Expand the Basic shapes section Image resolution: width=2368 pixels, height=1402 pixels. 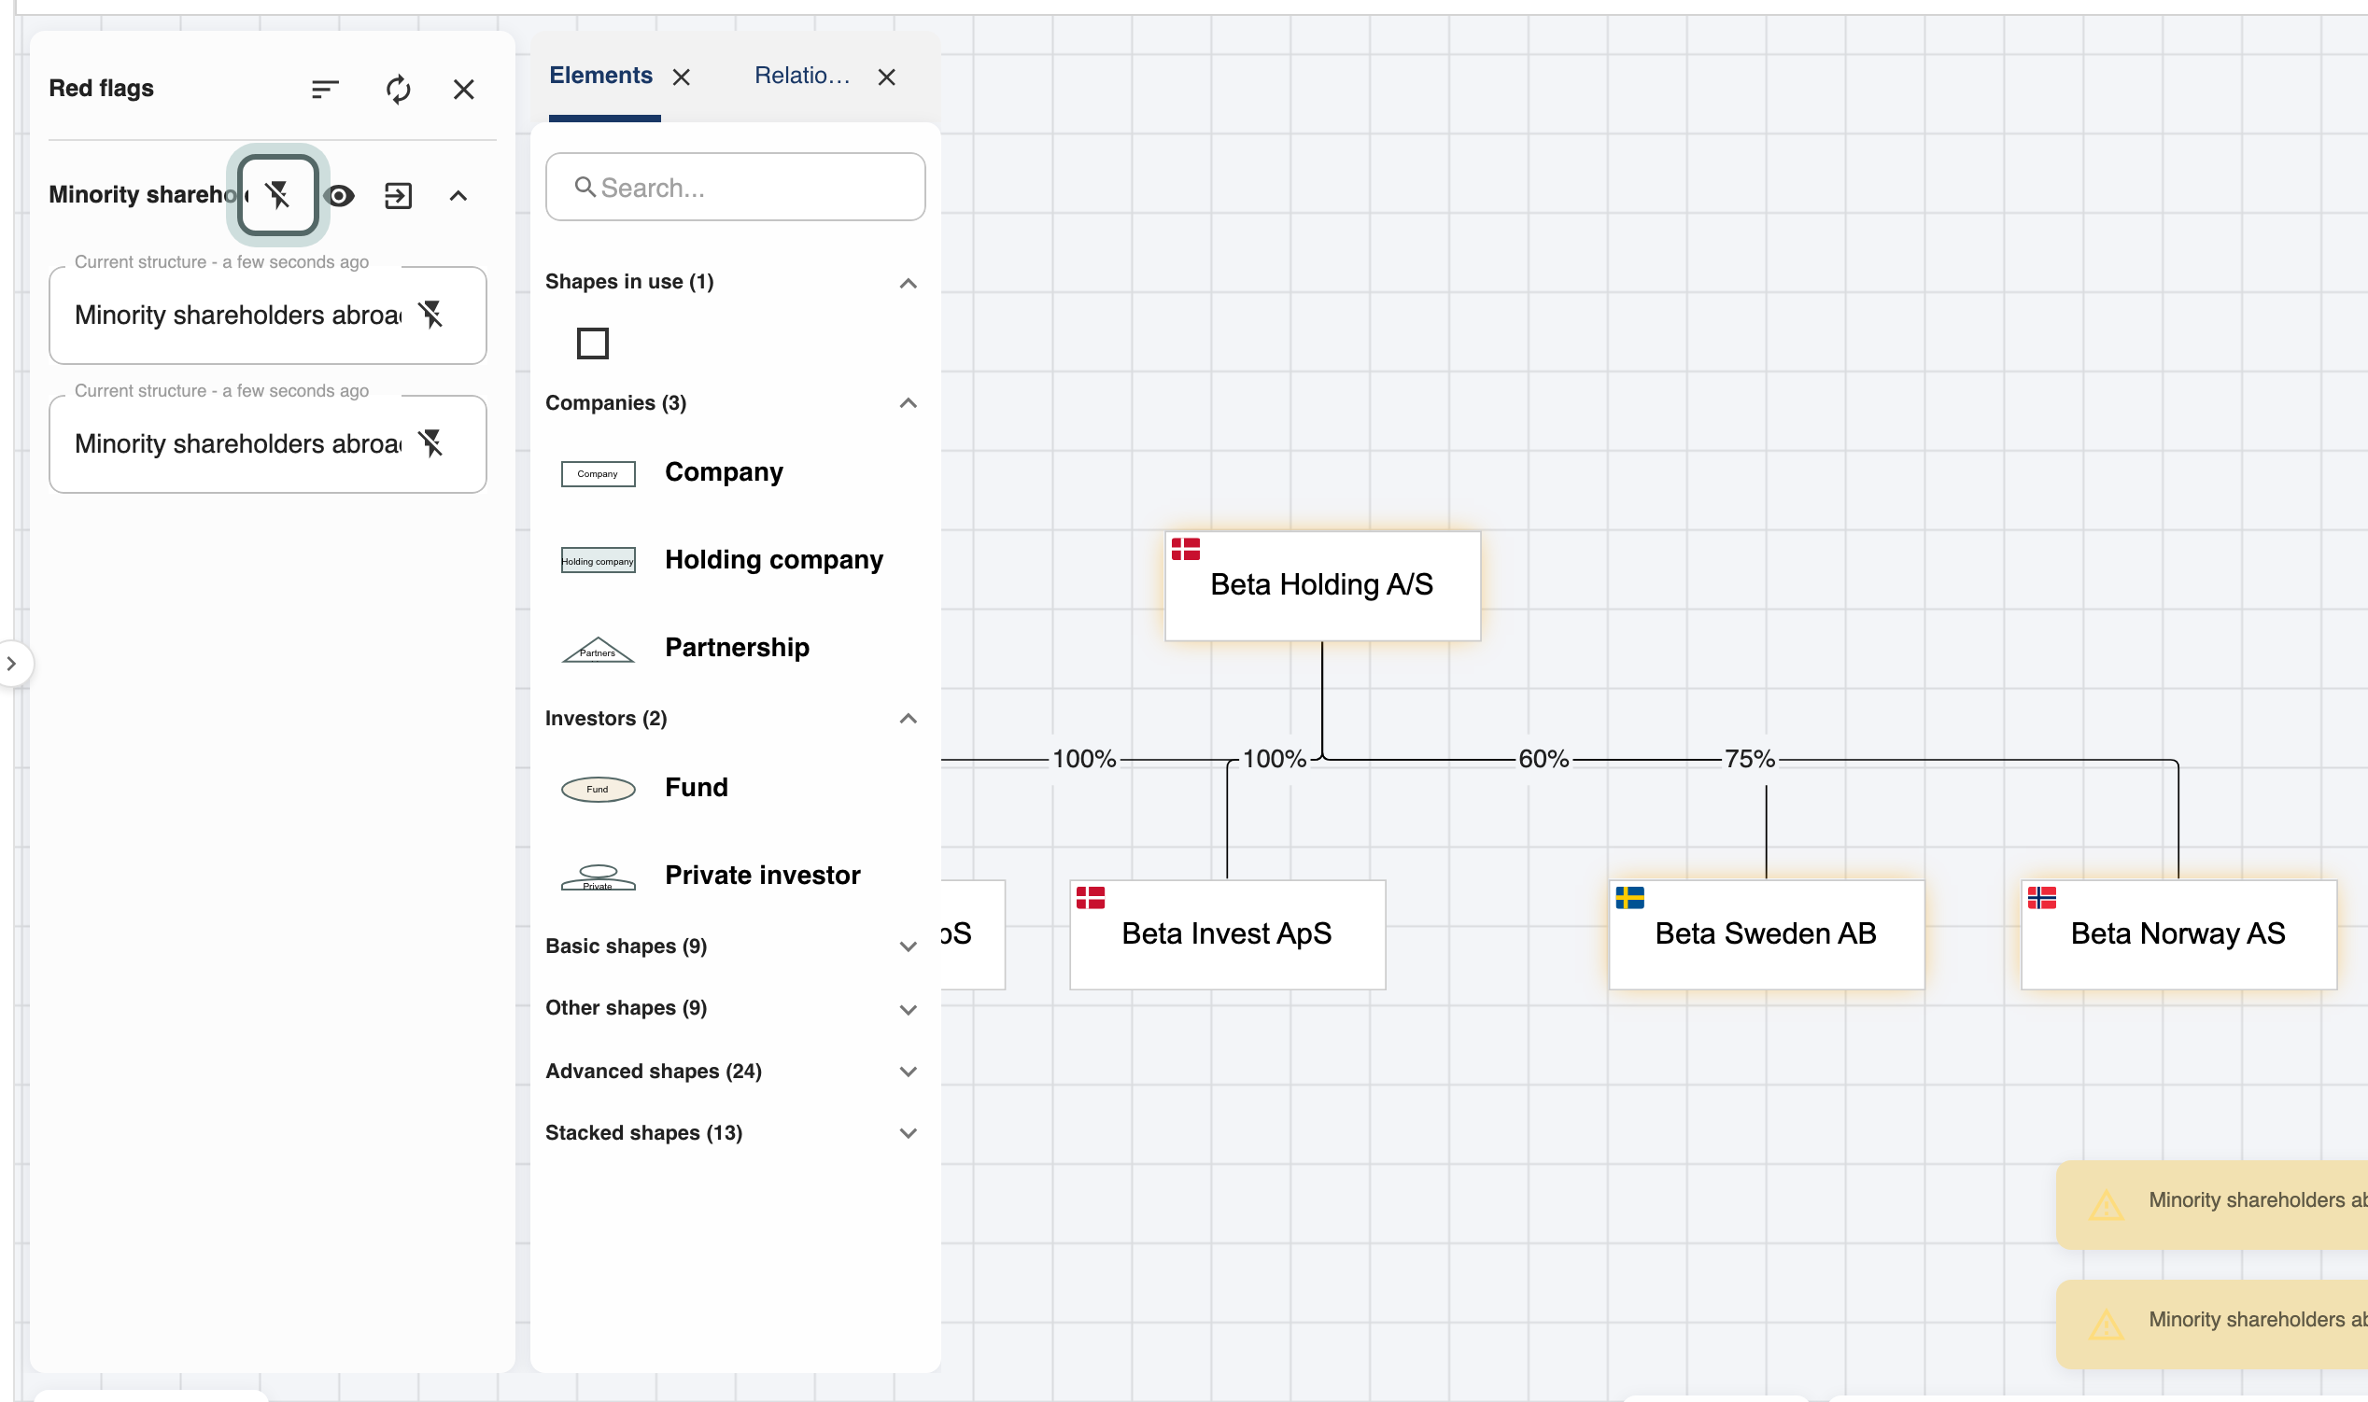coord(909,946)
